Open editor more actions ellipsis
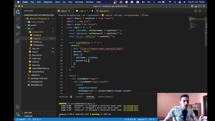Viewport: 215px width, 121px height. (x=204, y=11)
